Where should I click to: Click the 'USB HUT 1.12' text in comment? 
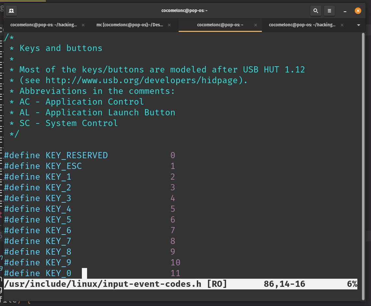point(274,70)
